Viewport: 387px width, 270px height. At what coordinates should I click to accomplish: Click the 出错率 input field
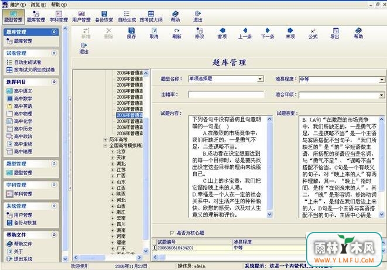coord(226,94)
